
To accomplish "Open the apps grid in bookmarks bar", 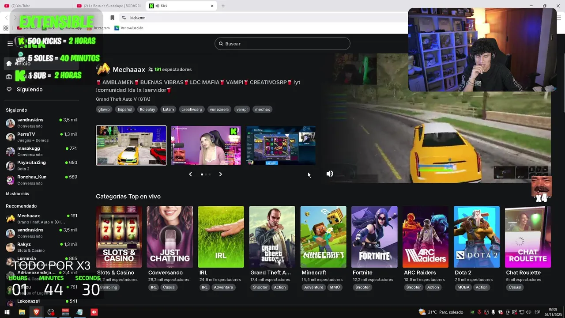I will [6, 28].
